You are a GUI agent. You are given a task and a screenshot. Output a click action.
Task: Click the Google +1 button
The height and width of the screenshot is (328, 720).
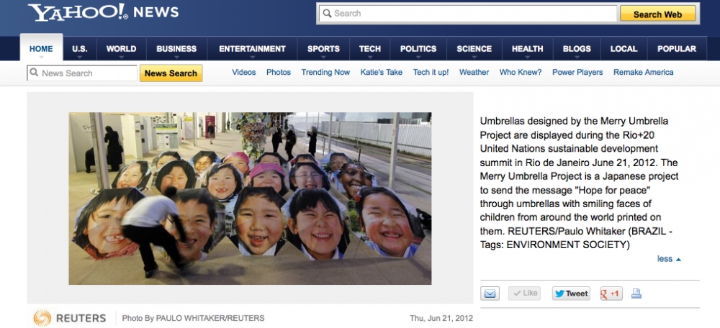(611, 293)
